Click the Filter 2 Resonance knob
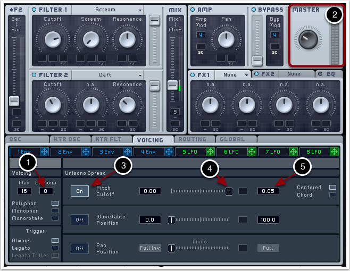 coord(127,105)
